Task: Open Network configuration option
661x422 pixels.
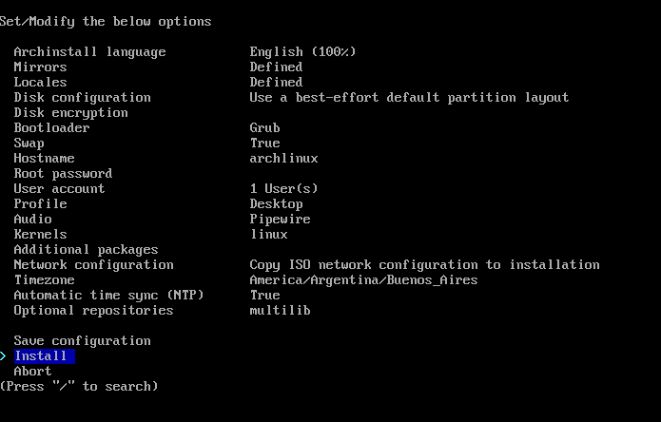Action: (93, 265)
